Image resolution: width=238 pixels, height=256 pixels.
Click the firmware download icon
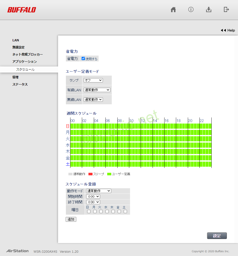pos(209,10)
